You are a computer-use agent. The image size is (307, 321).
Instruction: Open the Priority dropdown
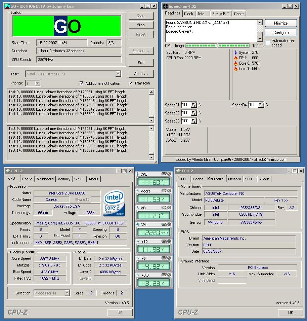37,83
